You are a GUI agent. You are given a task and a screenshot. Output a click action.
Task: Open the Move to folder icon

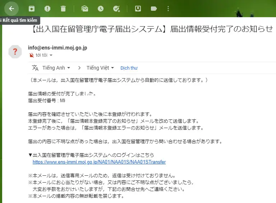138,9
